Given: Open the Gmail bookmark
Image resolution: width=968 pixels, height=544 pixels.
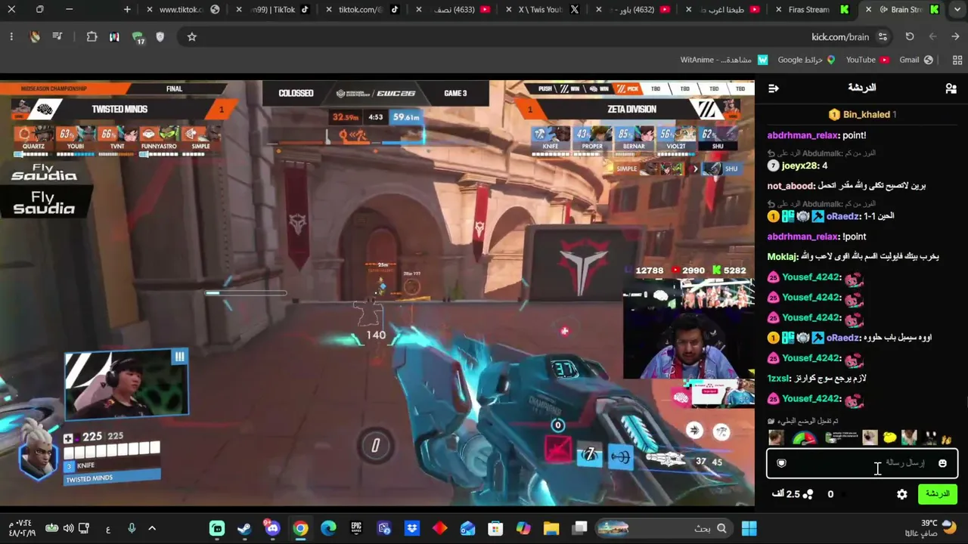Looking at the screenshot, I should pyautogui.click(x=916, y=60).
